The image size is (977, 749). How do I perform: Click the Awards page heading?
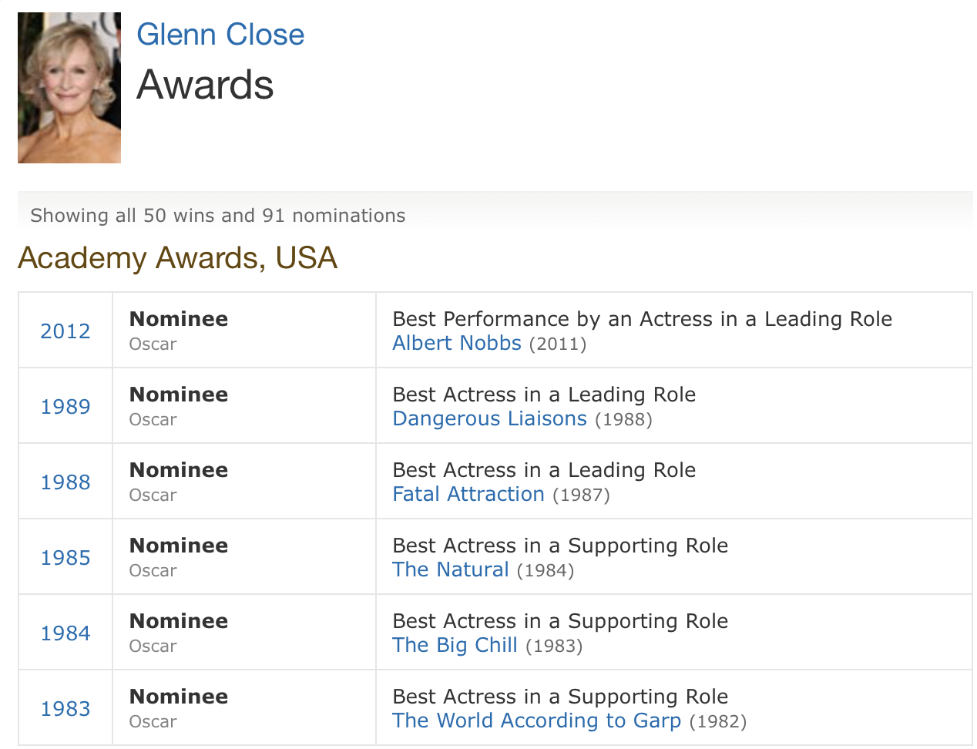(x=205, y=85)
